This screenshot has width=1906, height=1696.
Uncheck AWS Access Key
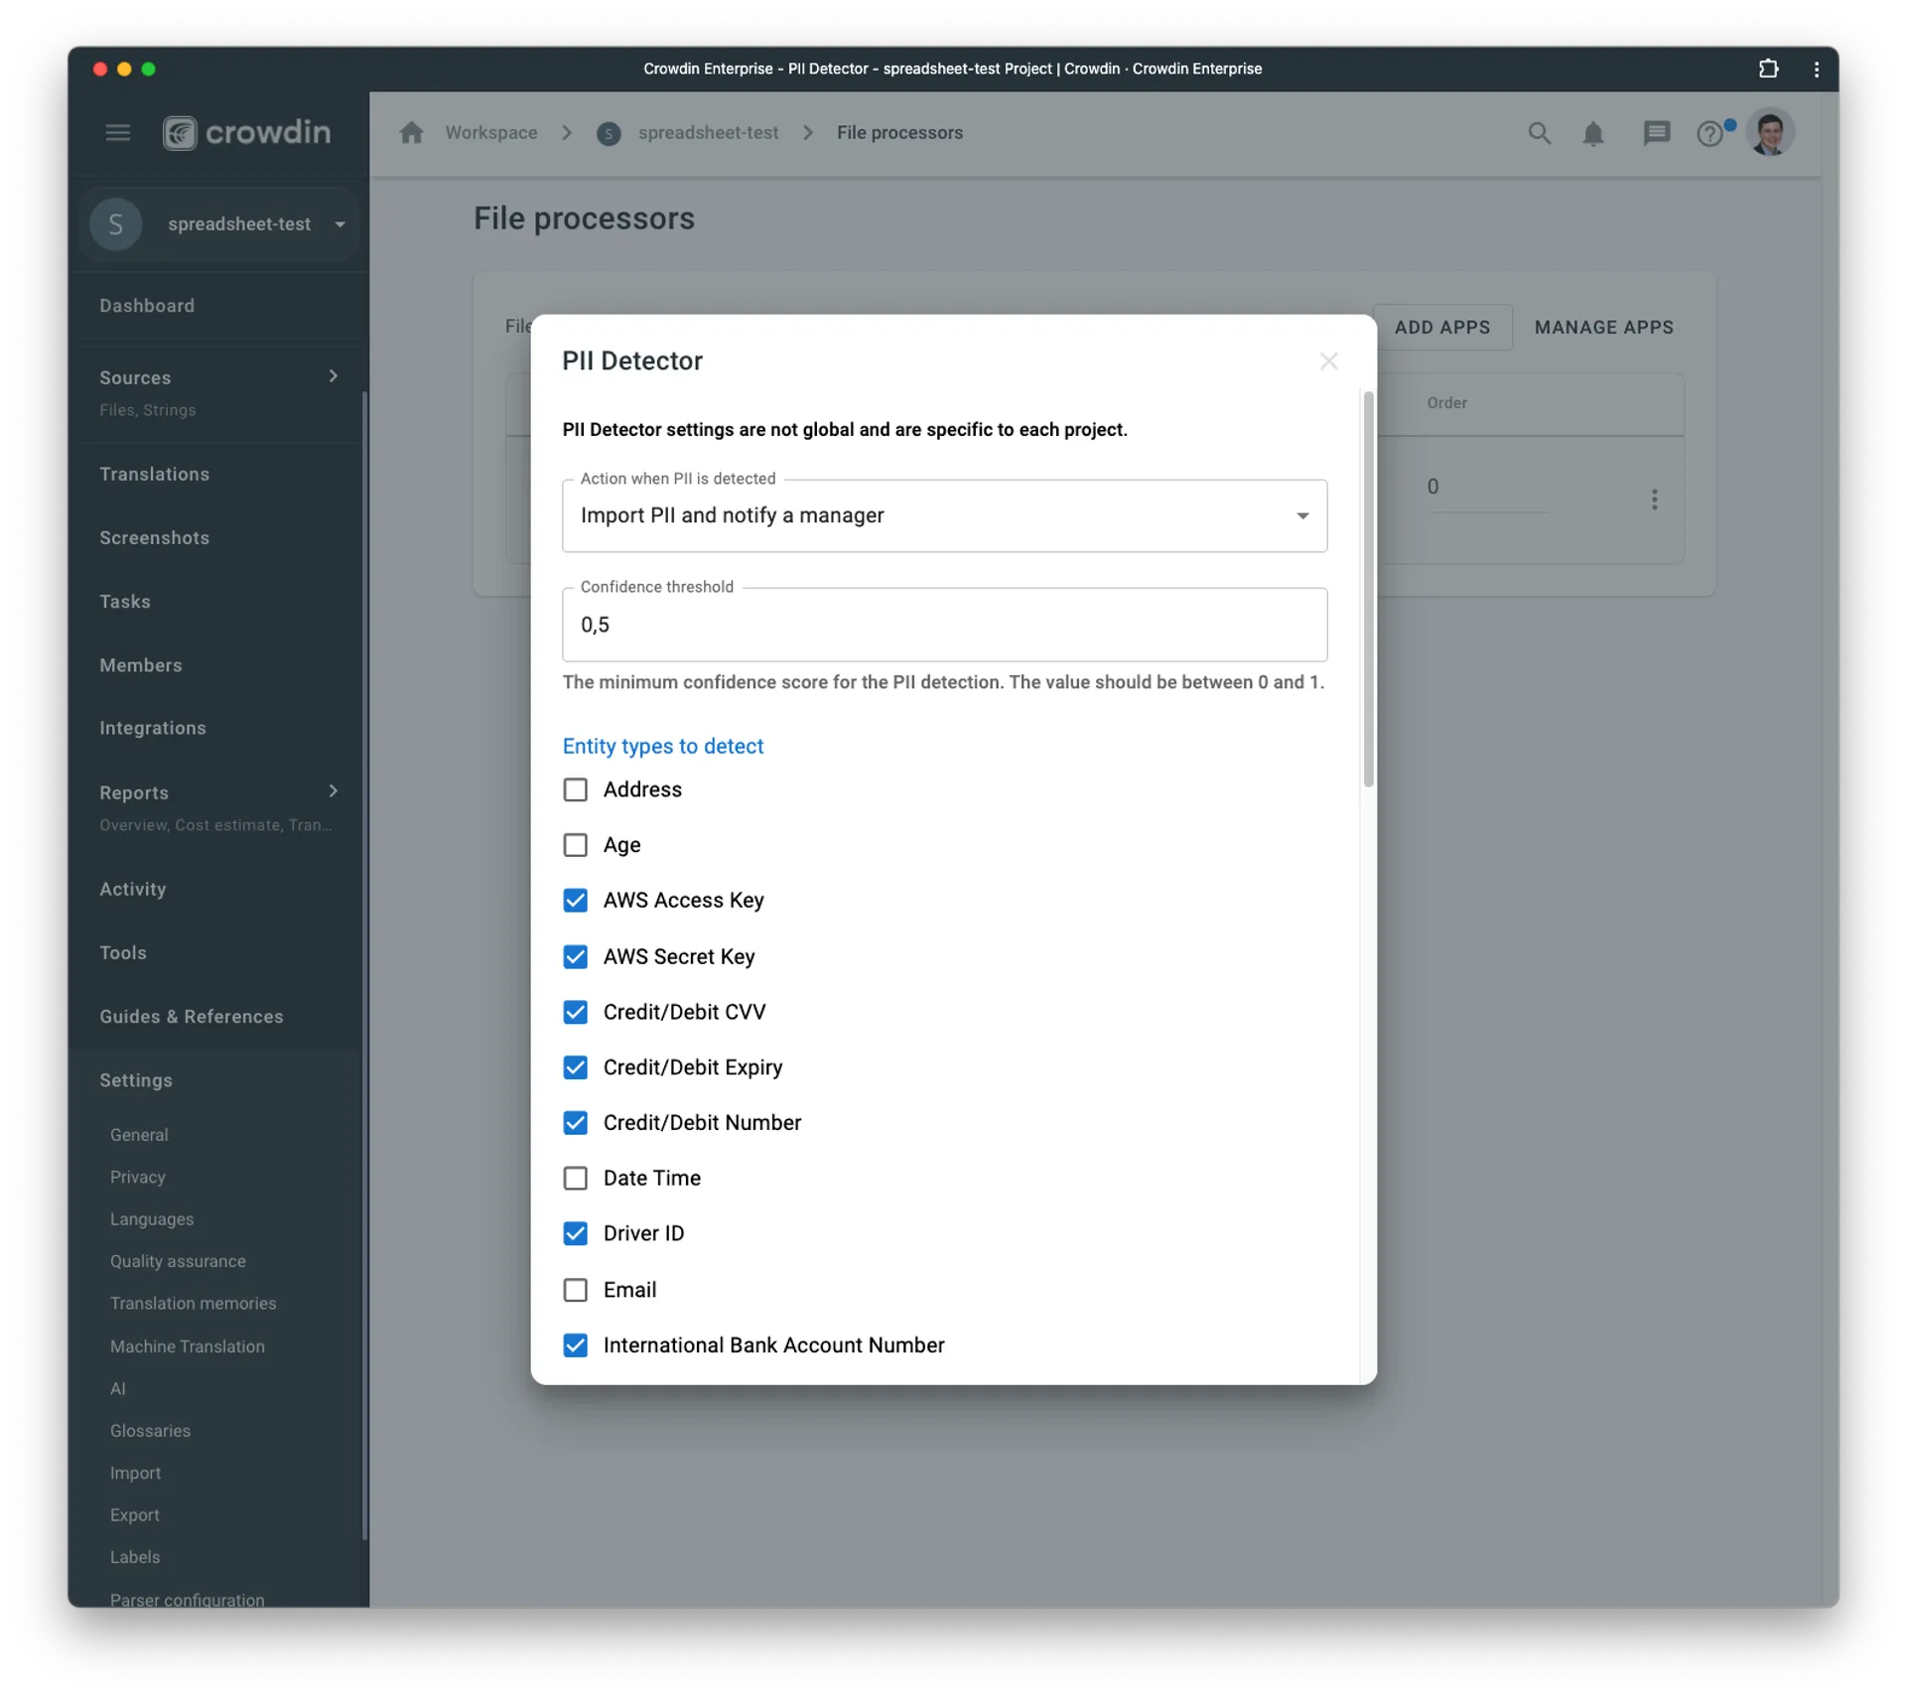[x=575, y=901]
